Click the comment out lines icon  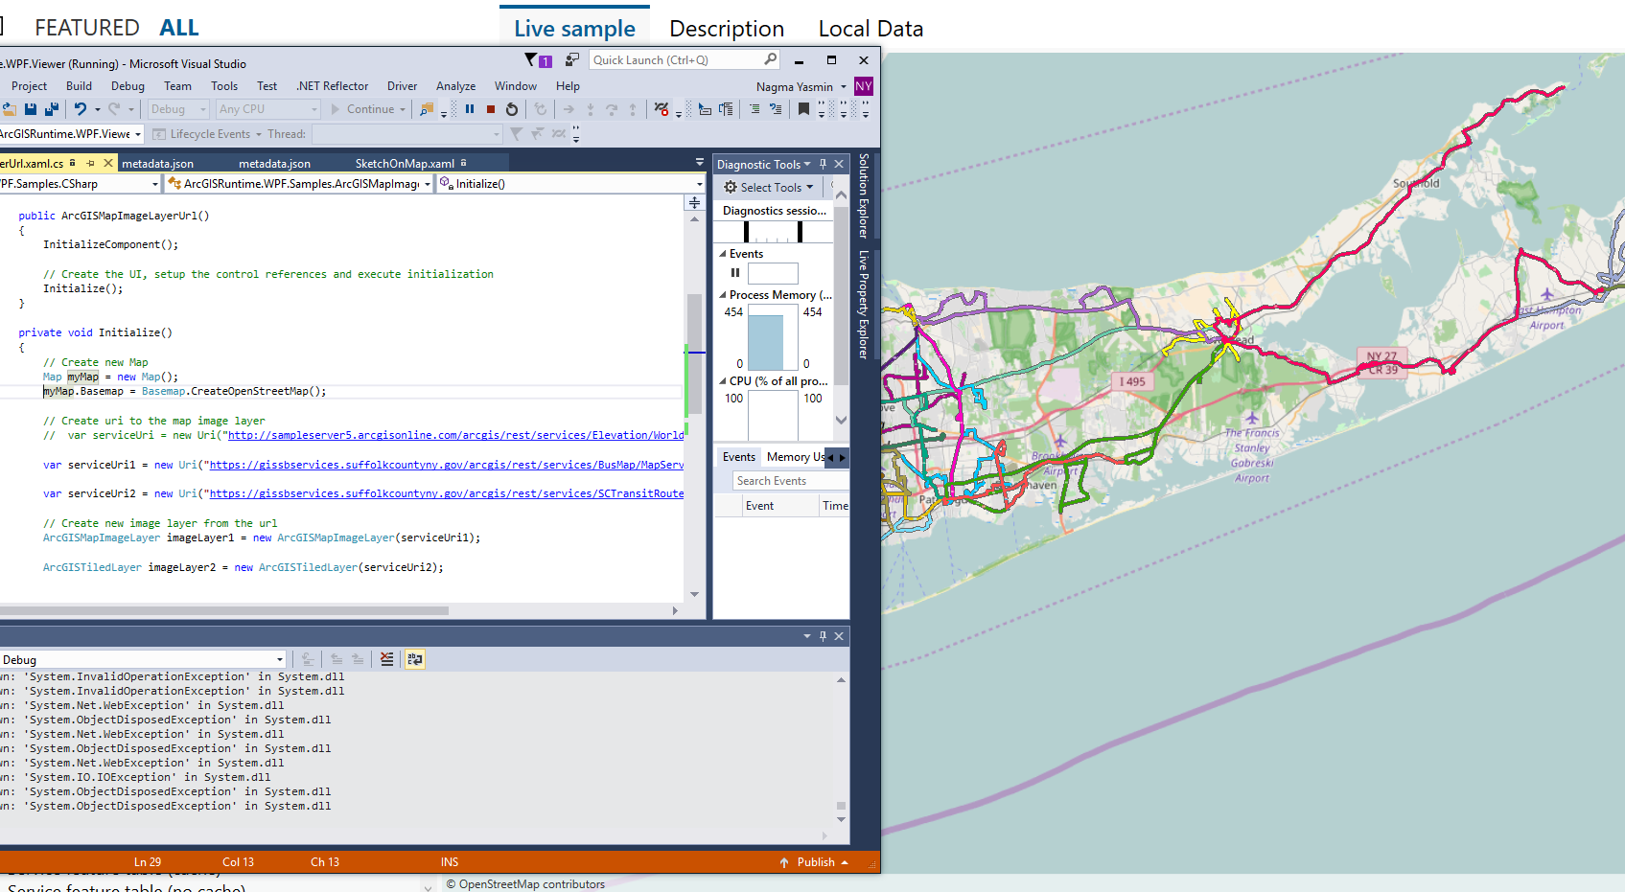coord(754,109)
